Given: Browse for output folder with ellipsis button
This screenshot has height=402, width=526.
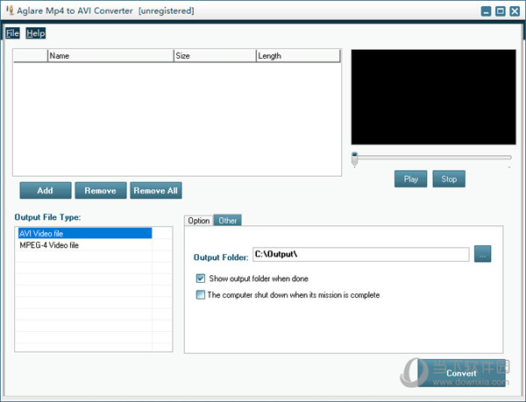Looking at the screenshot, I should (x=483, y=254).
